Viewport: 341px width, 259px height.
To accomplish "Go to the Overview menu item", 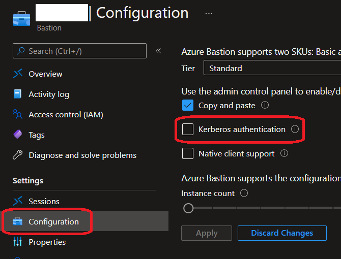I will (x=45, y=74).
